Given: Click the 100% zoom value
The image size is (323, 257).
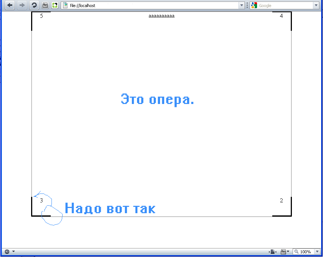Looking at the screenshot, I should point(306,252).
